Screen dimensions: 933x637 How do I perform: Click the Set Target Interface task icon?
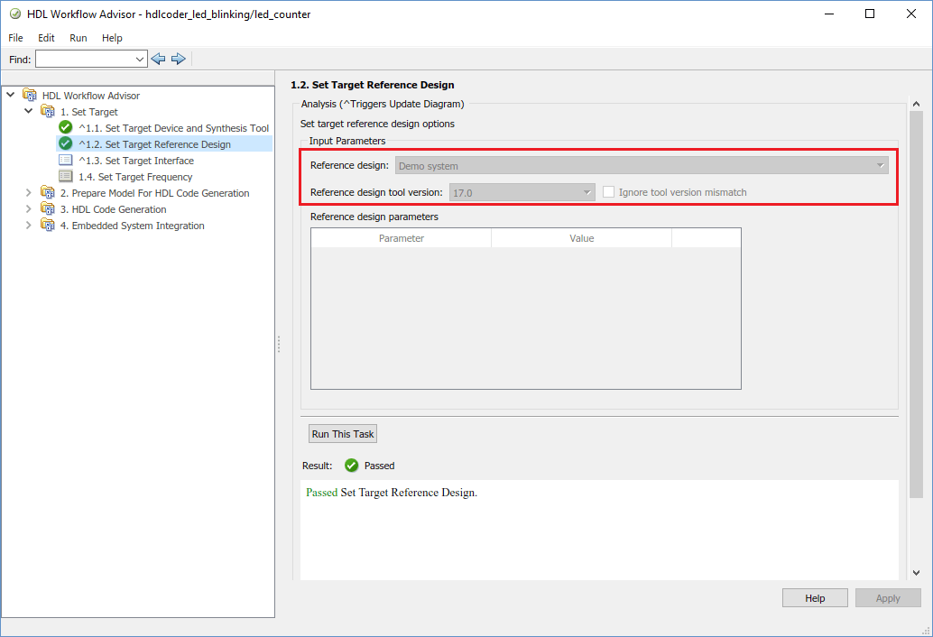tap(65, 161)
